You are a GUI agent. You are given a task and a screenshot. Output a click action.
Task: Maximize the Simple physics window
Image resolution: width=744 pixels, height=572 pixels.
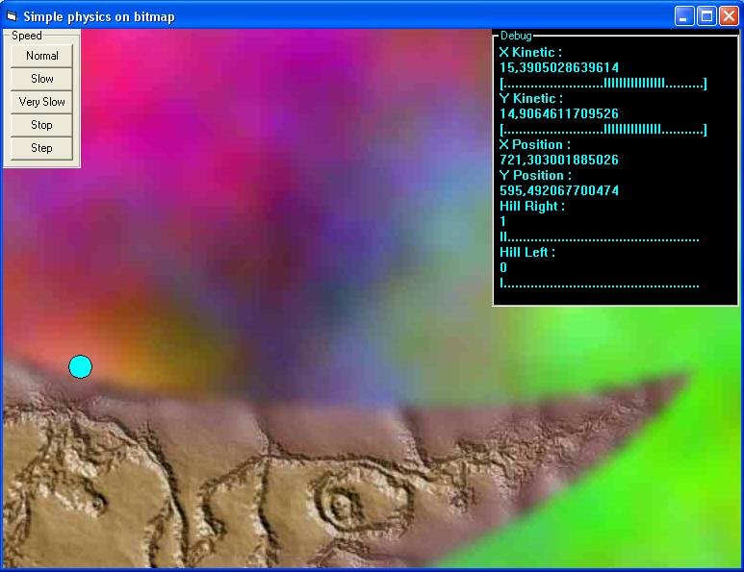706,15
